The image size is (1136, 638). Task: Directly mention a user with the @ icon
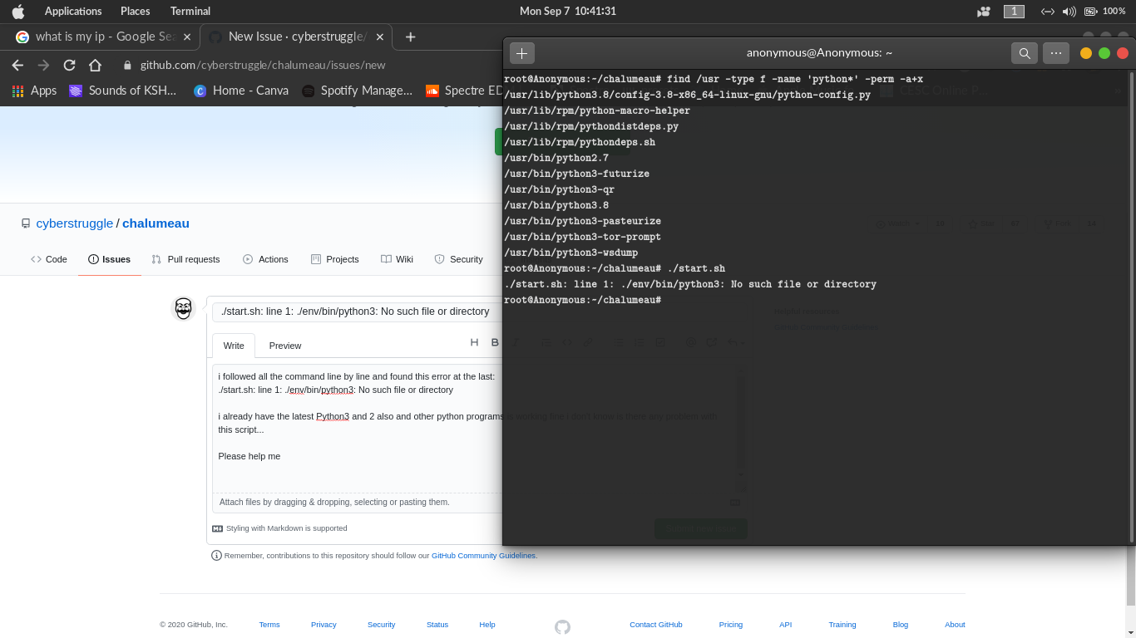(690, 341)
